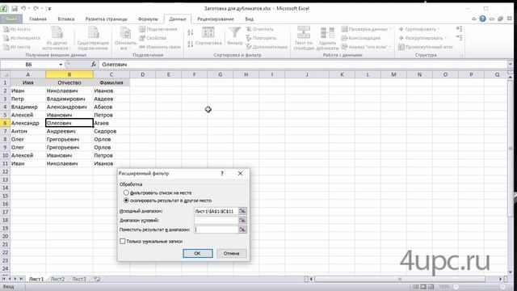The height and width of the screenshot is (291, 517).
Task: Expand Разгруппировать dropdown
Action: 445,38
